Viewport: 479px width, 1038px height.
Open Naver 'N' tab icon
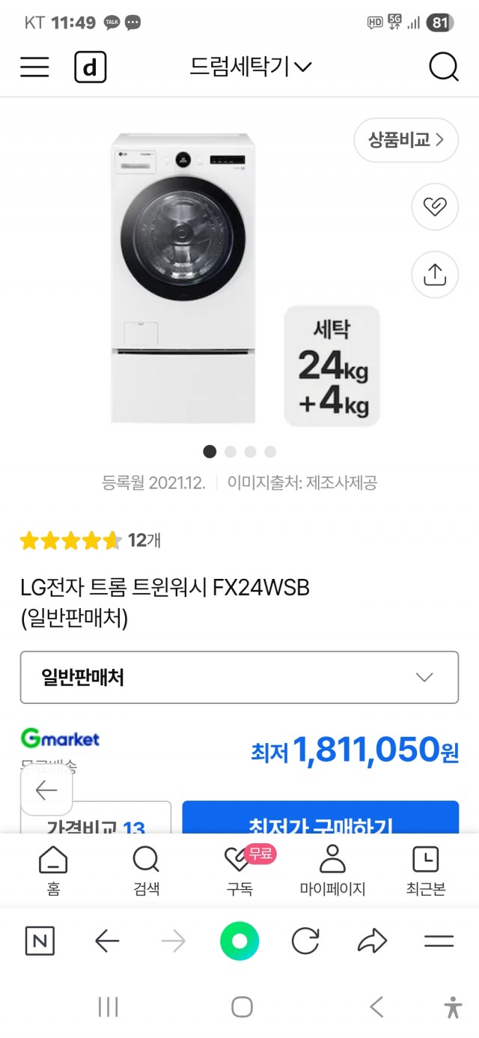[40, 941]
